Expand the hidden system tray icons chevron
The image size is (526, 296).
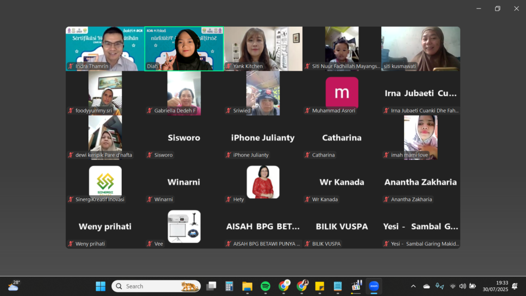[413, 286]
